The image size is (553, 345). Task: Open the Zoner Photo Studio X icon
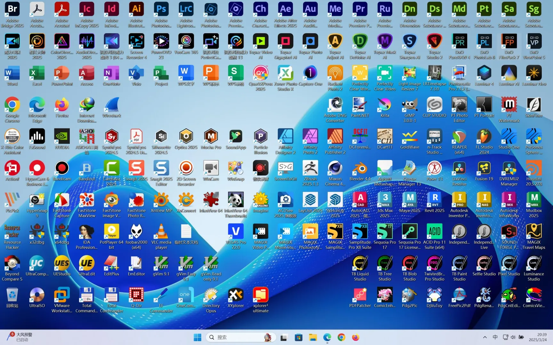(285, 78)
